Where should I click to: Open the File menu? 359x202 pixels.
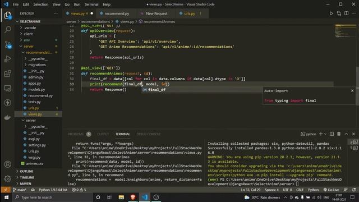coord(16,4)
